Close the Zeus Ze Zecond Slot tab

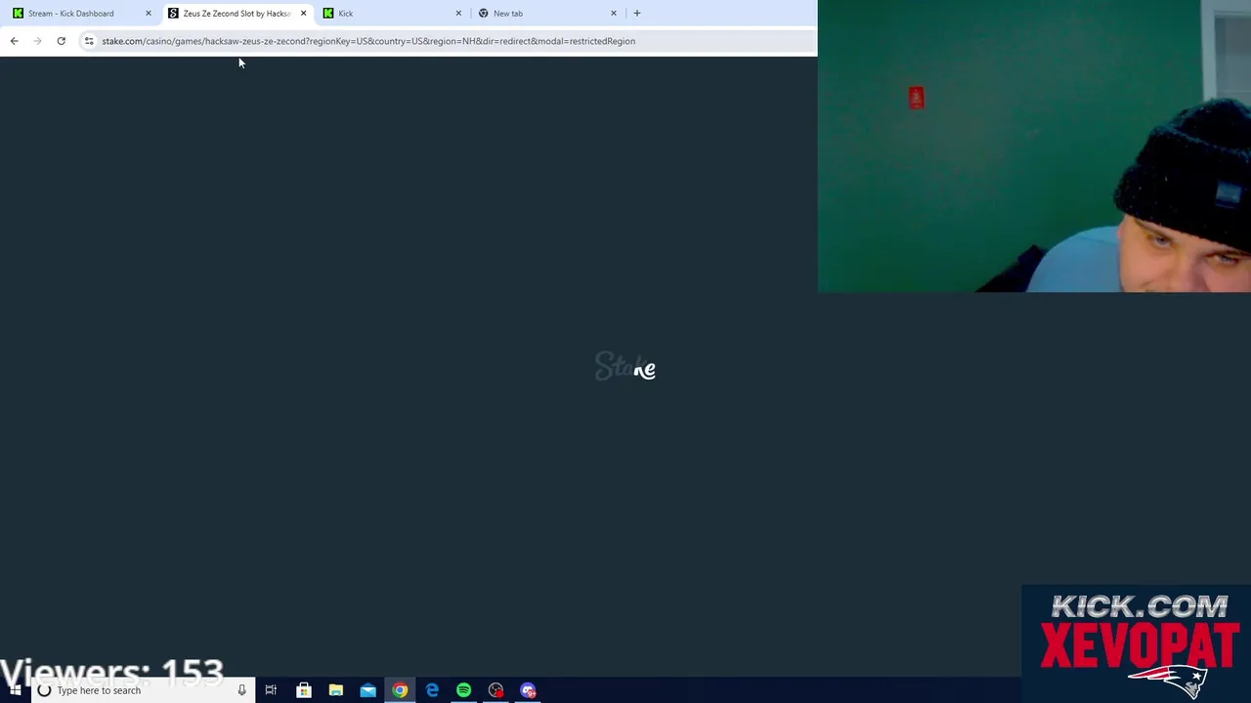coord(303,14)
